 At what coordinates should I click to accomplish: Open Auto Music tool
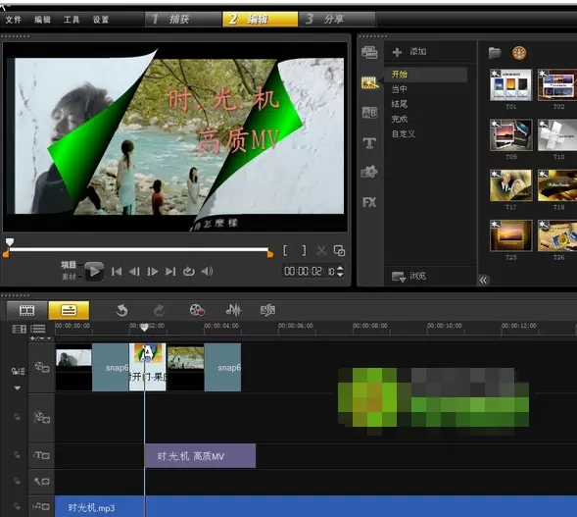267,310
